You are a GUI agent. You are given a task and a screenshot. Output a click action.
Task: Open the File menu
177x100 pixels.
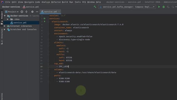coord(8,2)
